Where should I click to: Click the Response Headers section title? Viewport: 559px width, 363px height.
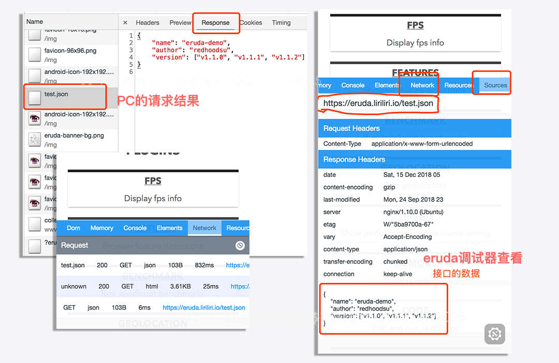pos(354,159)
